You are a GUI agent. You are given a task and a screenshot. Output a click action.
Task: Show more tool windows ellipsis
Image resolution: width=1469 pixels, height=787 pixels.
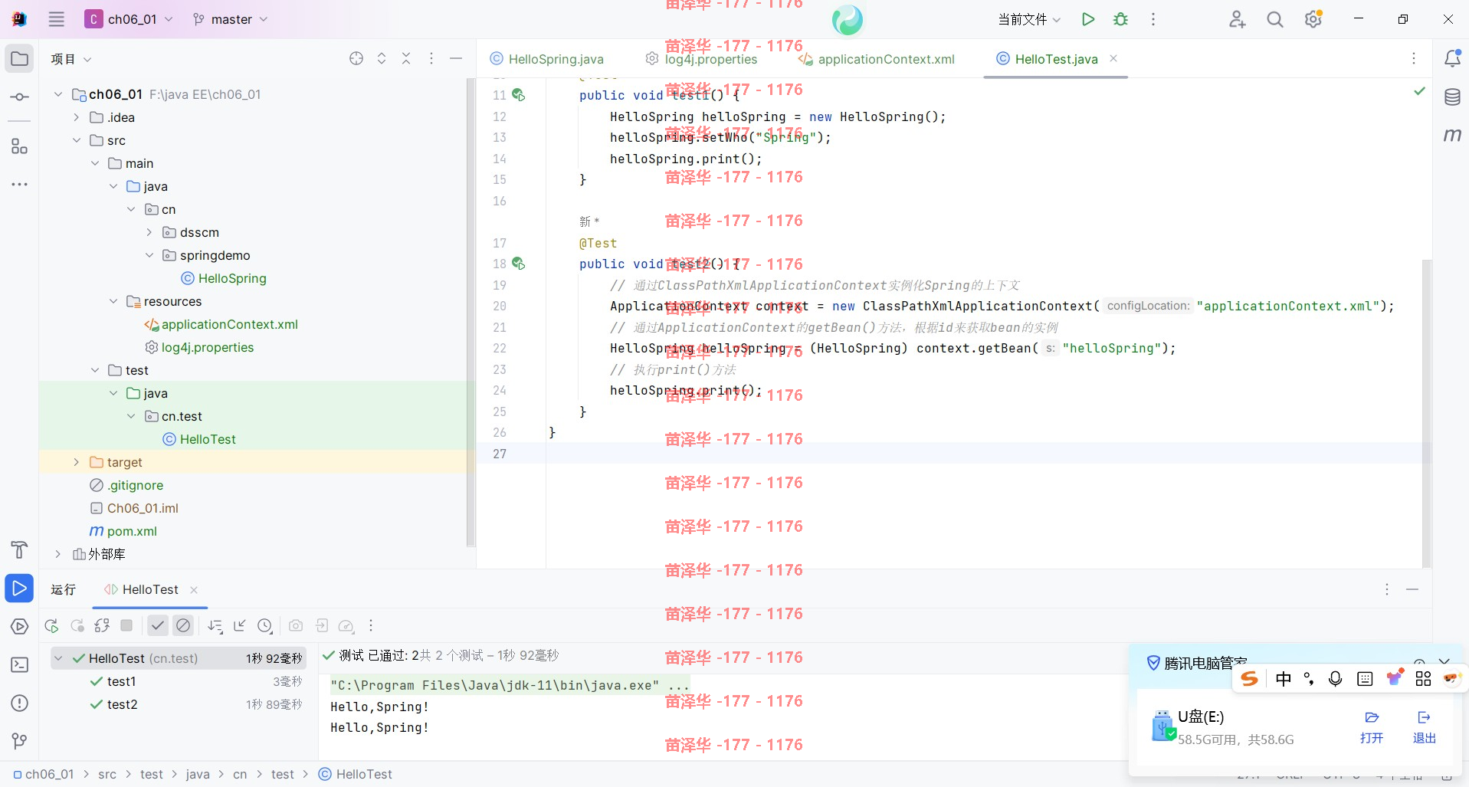pyautogui.click(x=20, y=185)
